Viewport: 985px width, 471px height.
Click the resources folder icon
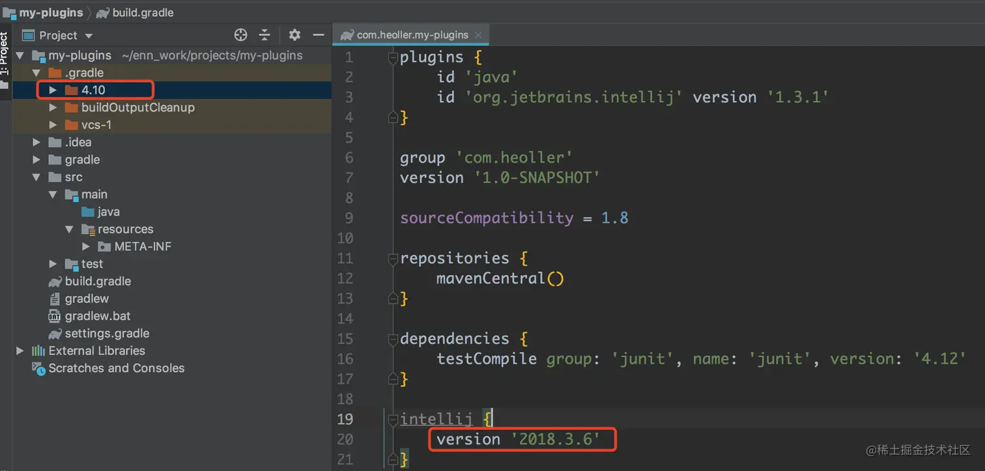pos(88,229)
